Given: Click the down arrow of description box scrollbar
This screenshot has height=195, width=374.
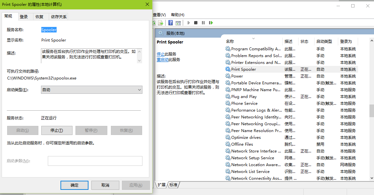Looking at the screenshot, I should pos(140,60).
